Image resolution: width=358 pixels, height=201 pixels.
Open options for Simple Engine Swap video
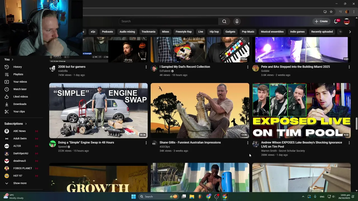(146, 143)
